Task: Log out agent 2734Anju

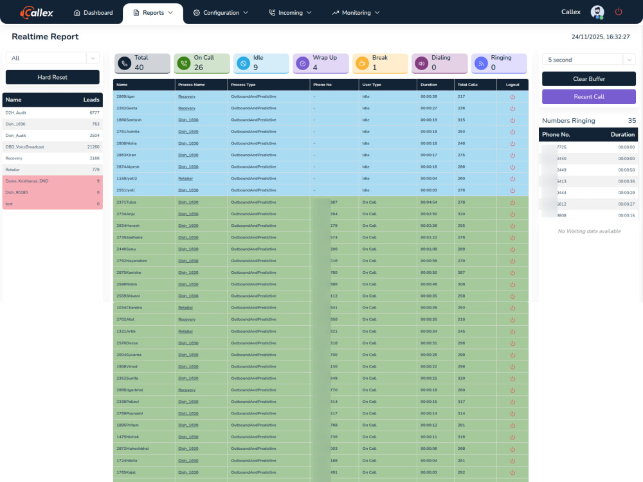Action: [x=512, y=215]
